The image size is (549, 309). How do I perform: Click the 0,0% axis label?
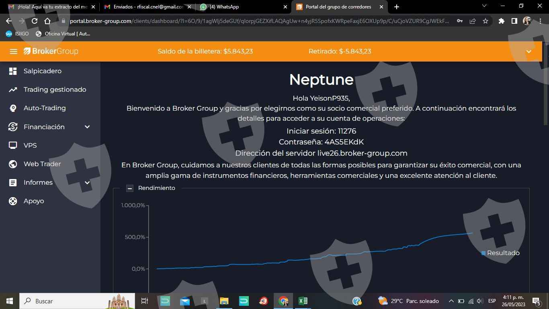[x=139, y=269]
